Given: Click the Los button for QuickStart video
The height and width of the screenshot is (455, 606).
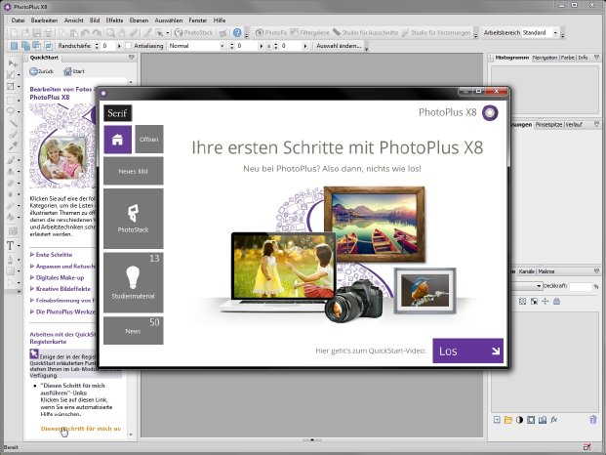Looking at the screenshot, I should click(468, 351).
